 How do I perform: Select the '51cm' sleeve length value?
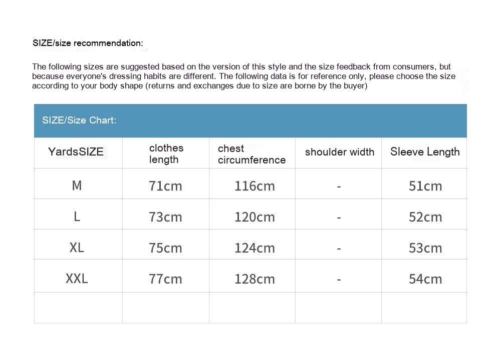pyautogui.click(x=425, y=186)
